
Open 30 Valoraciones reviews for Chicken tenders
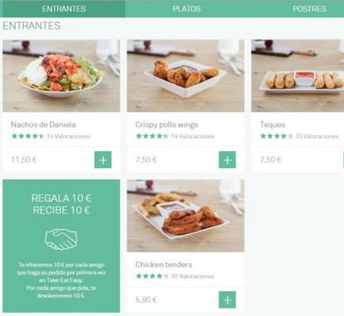coord(193,276)
